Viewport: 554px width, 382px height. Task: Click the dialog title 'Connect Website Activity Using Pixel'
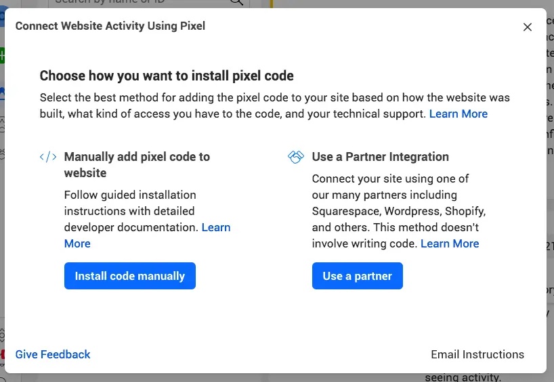tap(110, 26)
